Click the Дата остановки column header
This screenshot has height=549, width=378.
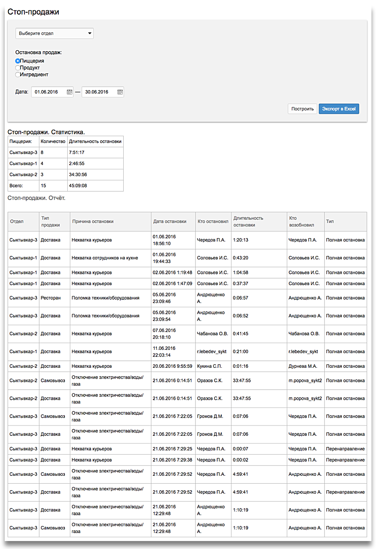tap(173, 222)
